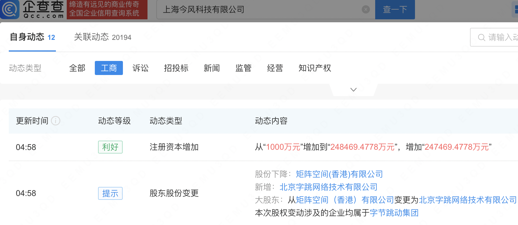The image size is (518, 225).
Task: Open 矩阵空间（香港）有限公司 link in 大股东 line
Action: (345, 200)
